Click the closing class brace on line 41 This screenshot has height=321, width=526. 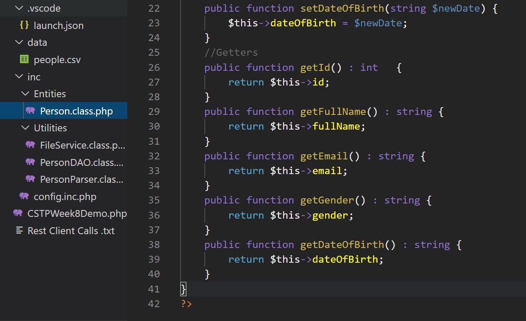point(184,289)
